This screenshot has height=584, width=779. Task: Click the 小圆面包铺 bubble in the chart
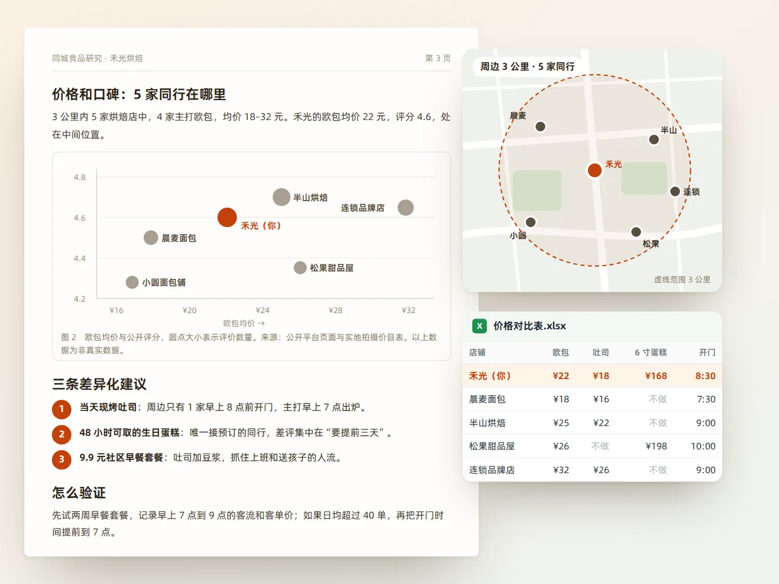click(x=132, y=282)
